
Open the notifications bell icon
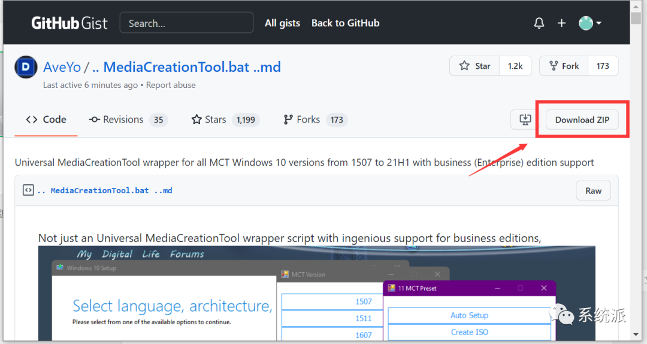click(x=539, y=23)
